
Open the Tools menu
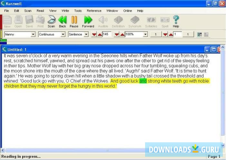78,11
